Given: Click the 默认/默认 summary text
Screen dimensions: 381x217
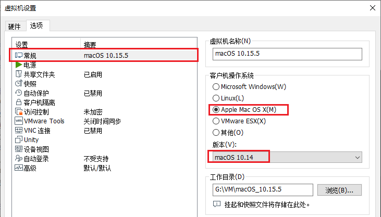Looking at the screenshot, I should click(97, 168).
